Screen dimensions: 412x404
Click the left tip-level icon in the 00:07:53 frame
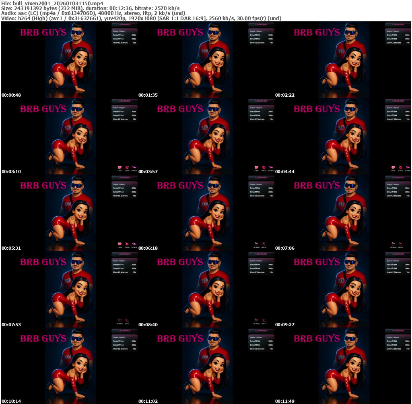[x=119, y=320]
